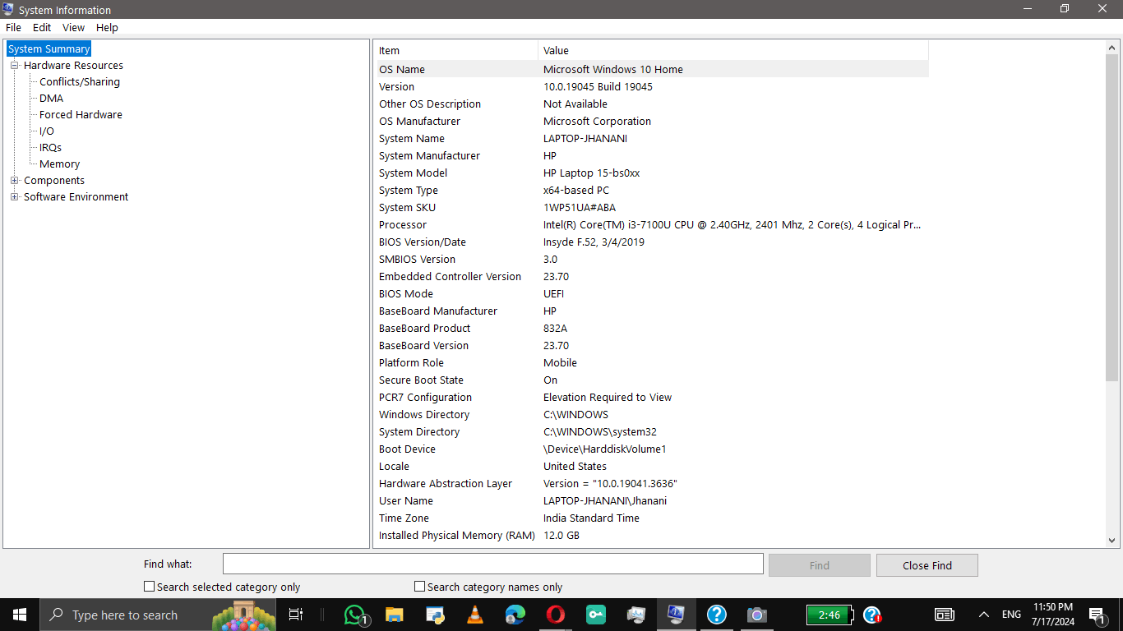Click the scrollbar down arrow
Viewport: 1123px width, 631px height.
click(1111, 540)
